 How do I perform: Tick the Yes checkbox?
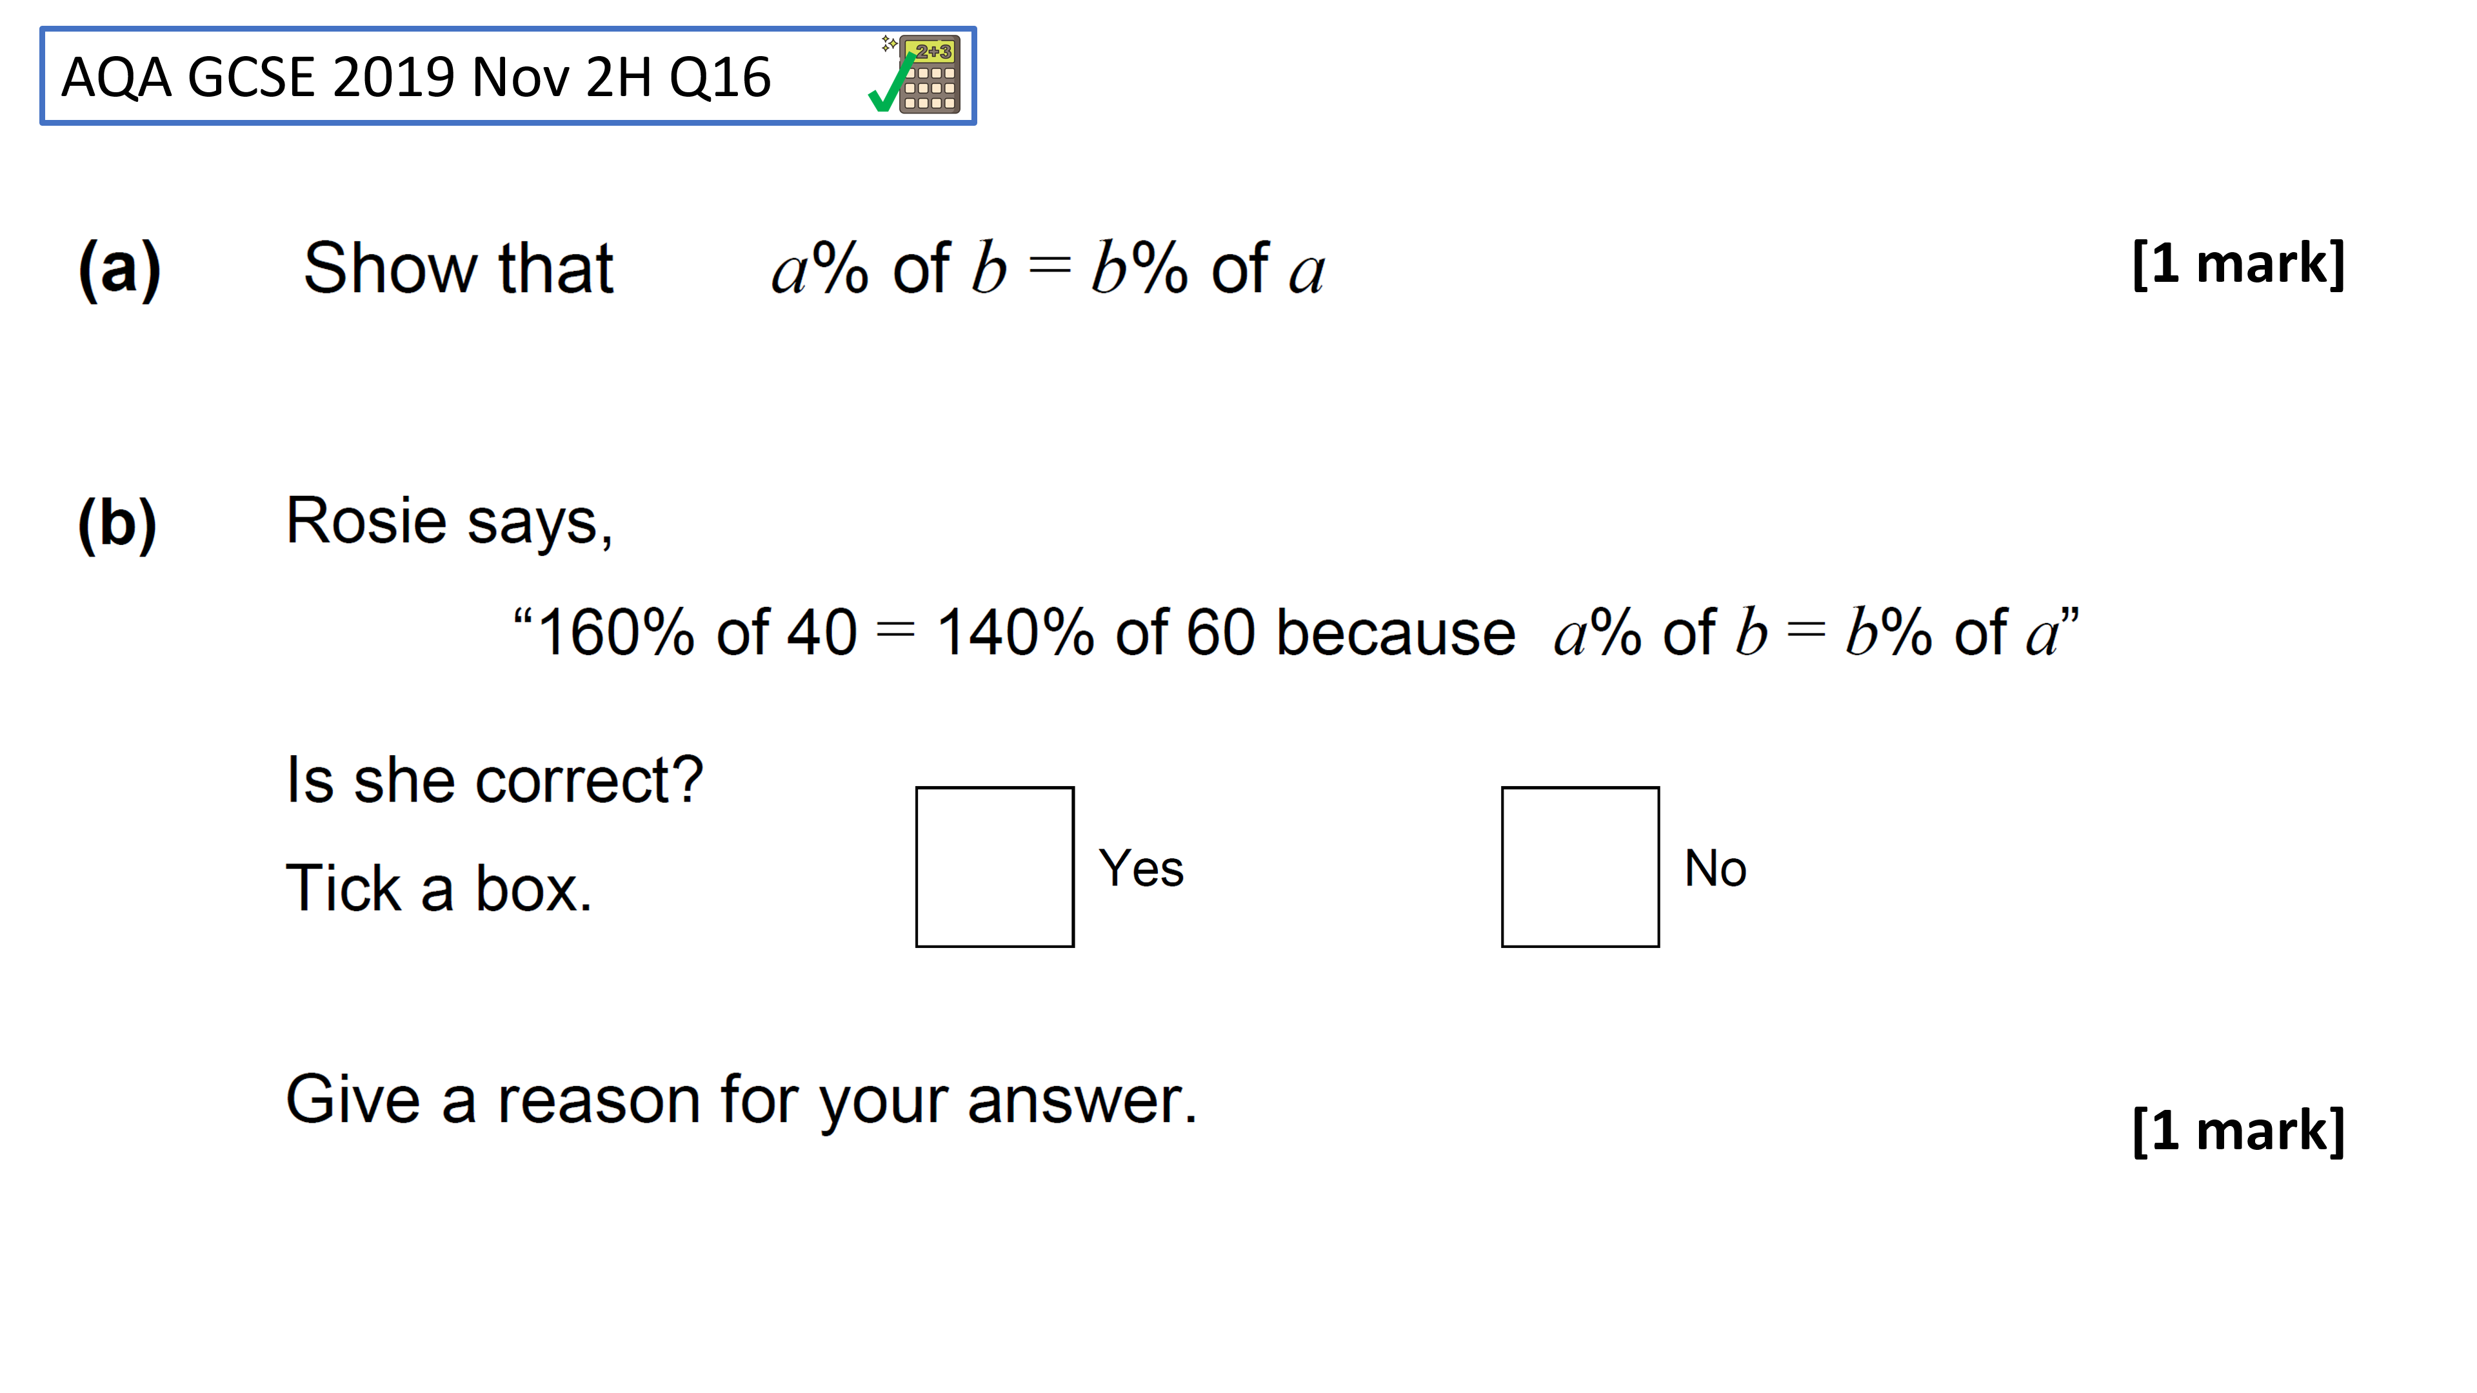(994, 867)
